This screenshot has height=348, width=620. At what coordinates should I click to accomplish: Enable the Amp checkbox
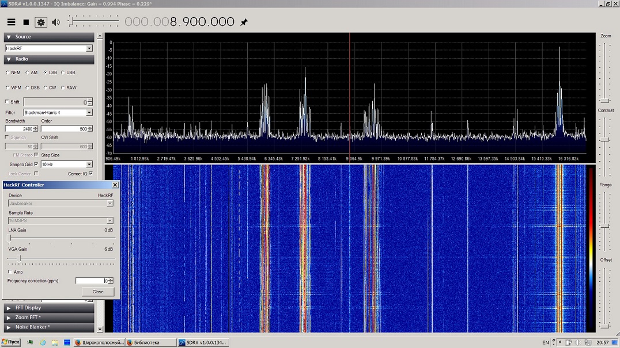10,272
